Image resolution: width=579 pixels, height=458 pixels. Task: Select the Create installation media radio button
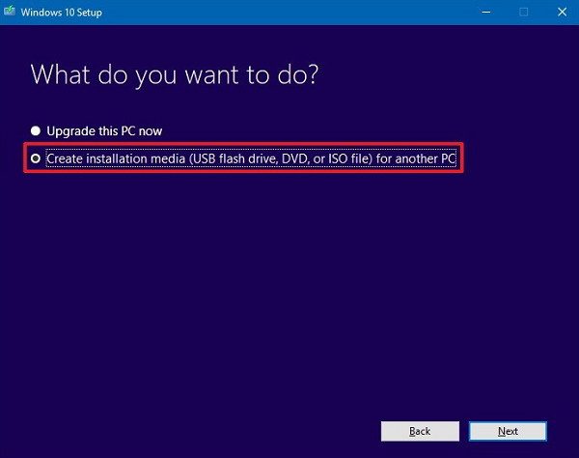(36, 158)
